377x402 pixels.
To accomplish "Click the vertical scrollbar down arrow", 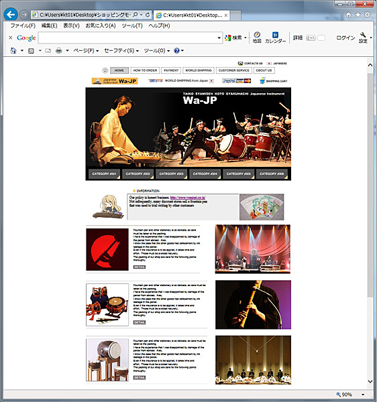I will coord(370,381).
